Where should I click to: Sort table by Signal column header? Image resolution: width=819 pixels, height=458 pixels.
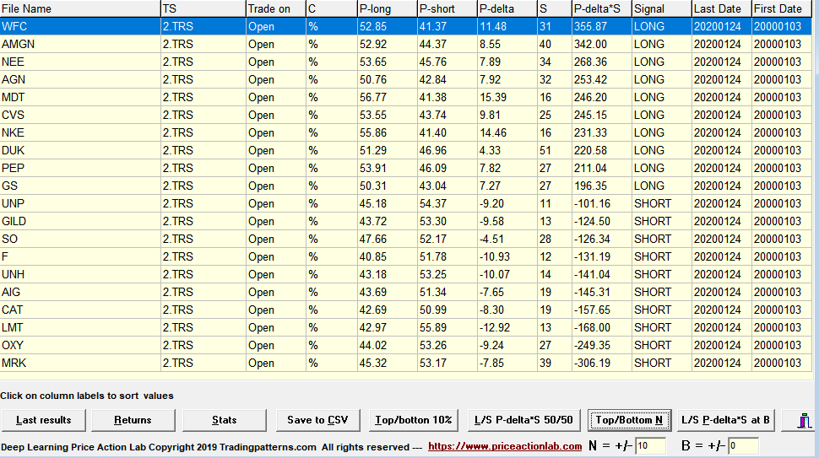(x=661, y=8)
